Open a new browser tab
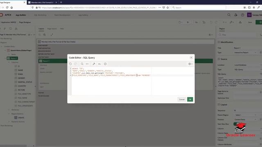This screenshot has height=147, width=262. pos(61,2)
